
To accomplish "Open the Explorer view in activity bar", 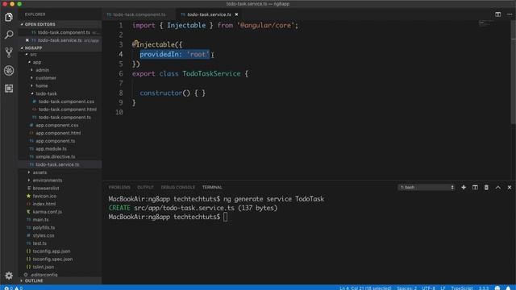I will pos(9,17).
